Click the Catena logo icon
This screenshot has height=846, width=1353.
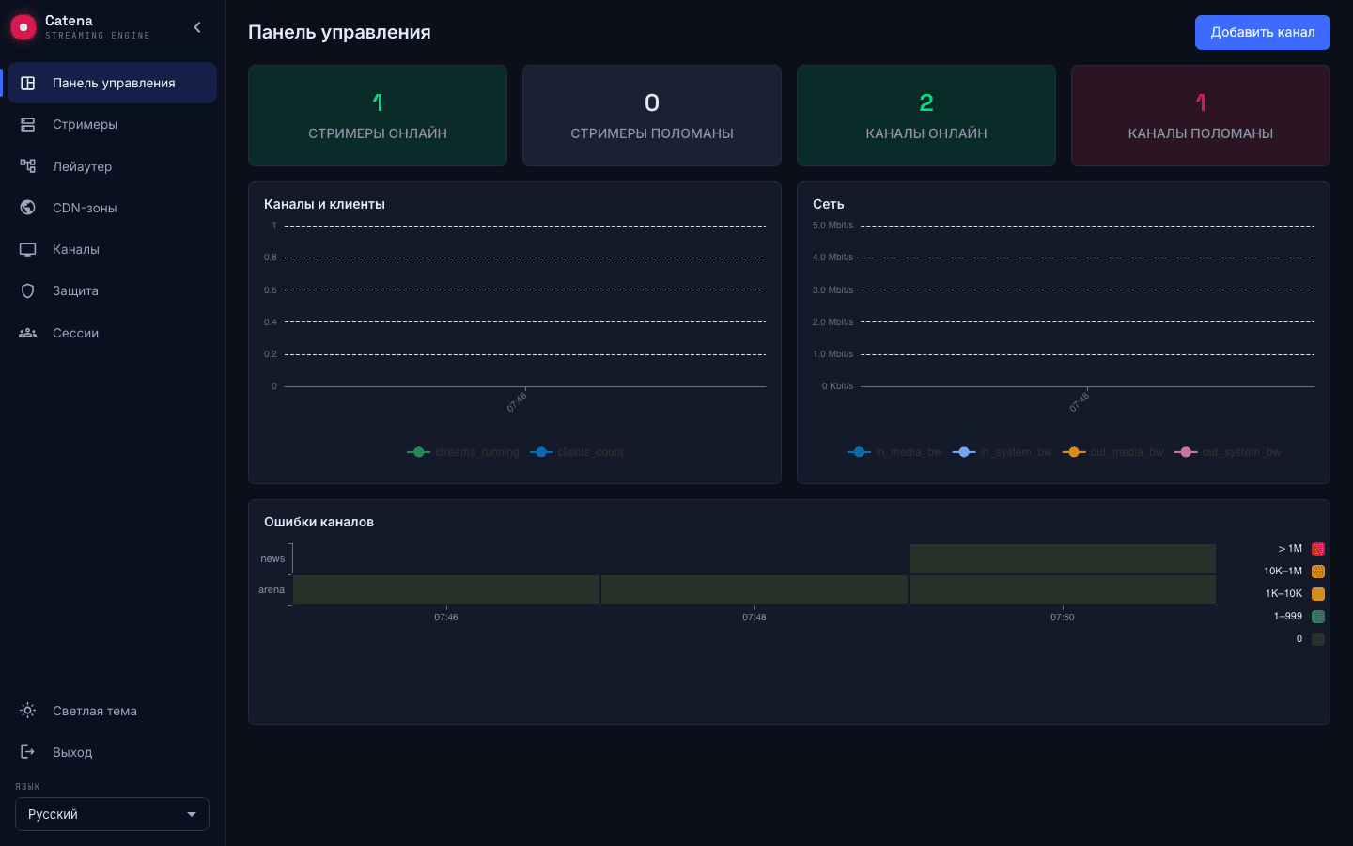[x=23, y=27]
